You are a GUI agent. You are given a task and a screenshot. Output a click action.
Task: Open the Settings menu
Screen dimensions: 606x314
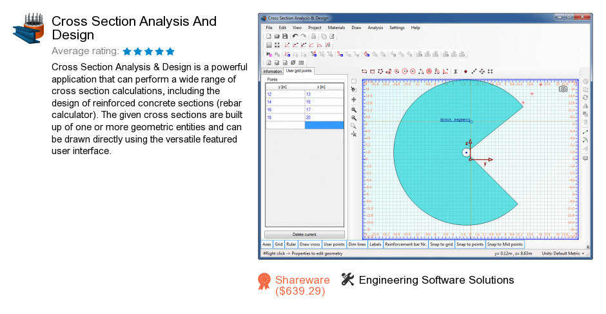397,28
